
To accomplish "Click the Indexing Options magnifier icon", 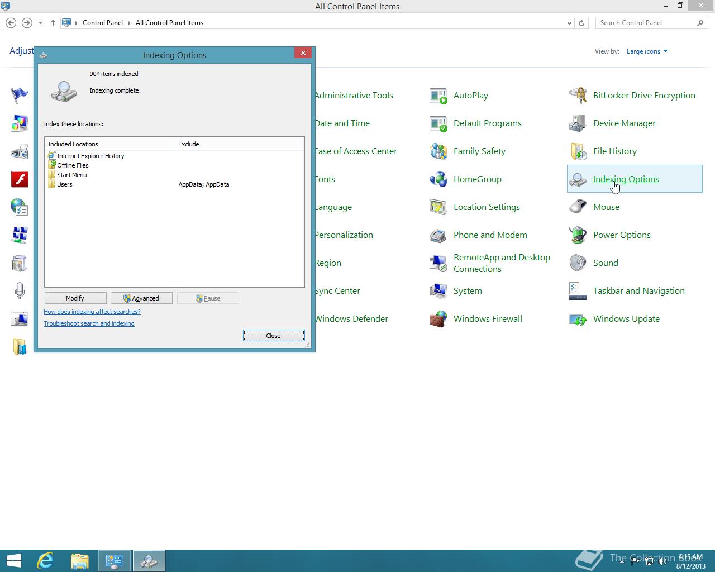I will [578, 179].
